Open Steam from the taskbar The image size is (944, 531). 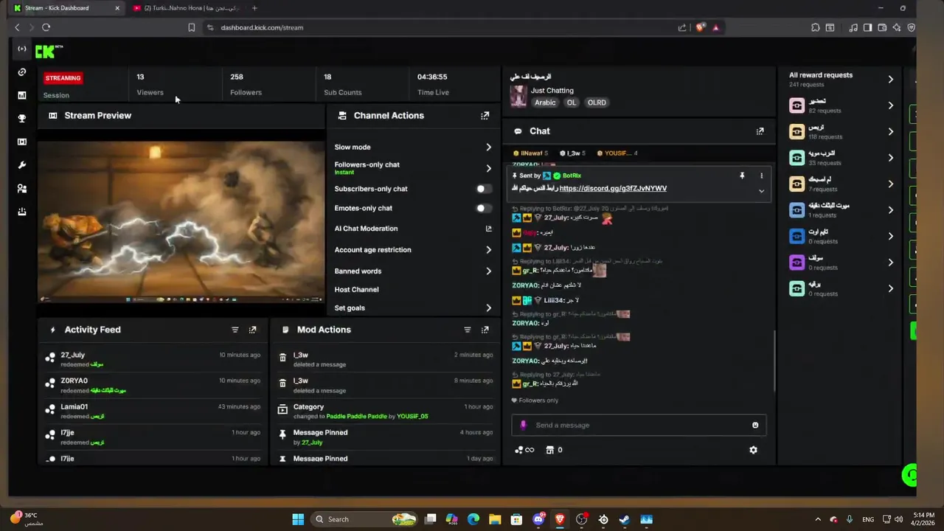(625, 519)
